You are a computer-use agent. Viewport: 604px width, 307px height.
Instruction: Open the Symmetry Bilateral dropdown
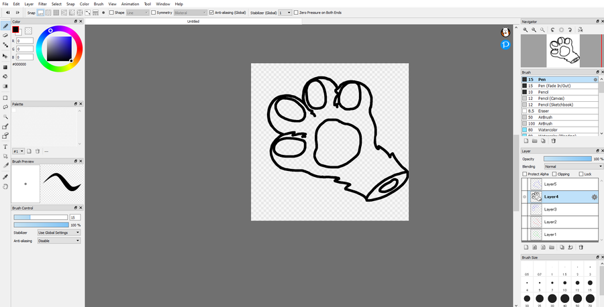tap(191, 13)
